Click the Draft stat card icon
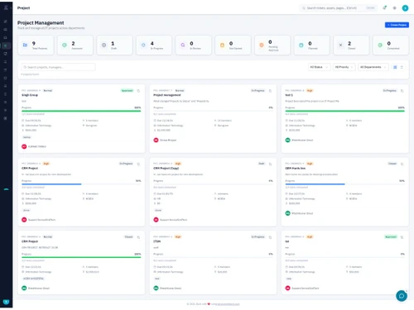414x310 pixels. pos(103,45)
